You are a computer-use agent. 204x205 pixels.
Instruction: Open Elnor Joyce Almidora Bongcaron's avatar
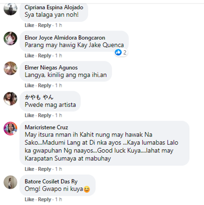point(10,38)
